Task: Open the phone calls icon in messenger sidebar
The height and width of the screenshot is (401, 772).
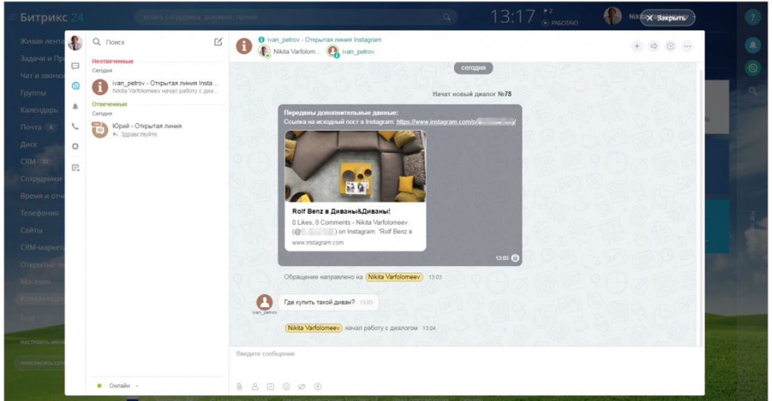Action: pyautogui.click(x=75, y=127)
